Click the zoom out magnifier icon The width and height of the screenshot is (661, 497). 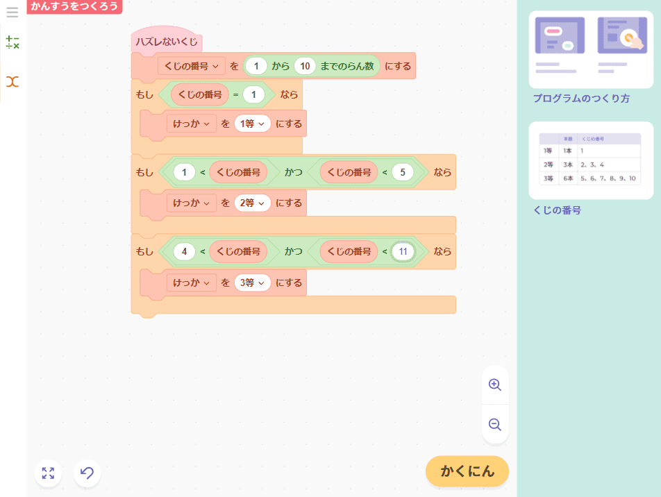495,424
